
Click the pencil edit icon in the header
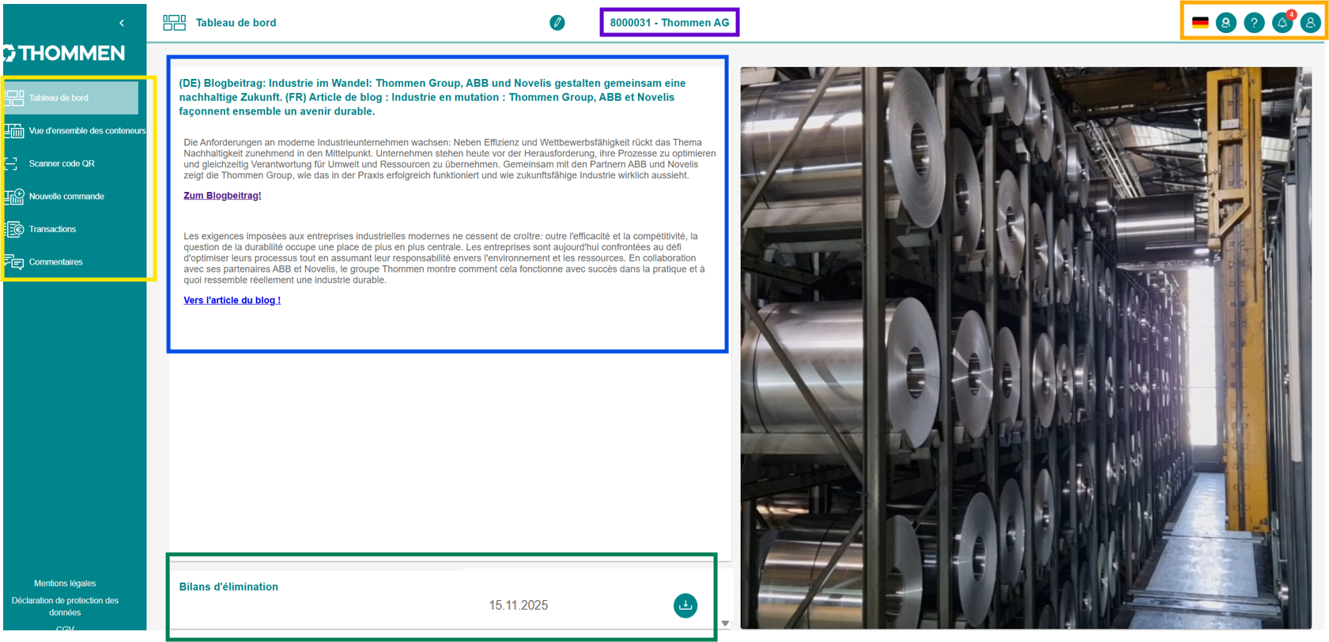[x=557, y=23]
